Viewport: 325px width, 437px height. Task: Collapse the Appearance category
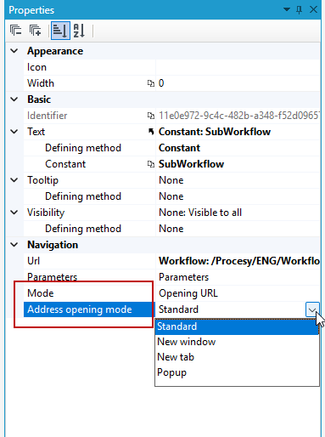point(14,51)
